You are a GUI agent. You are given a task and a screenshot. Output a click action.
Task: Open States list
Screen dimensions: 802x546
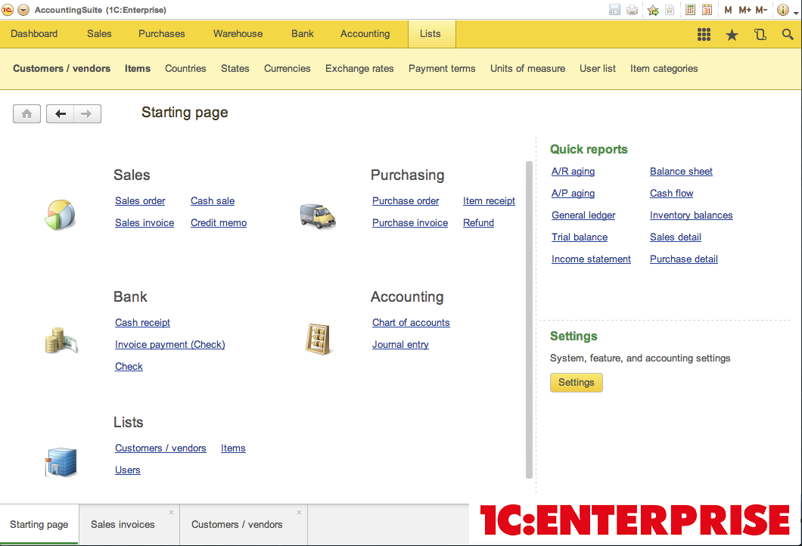[x=235, y=69]
